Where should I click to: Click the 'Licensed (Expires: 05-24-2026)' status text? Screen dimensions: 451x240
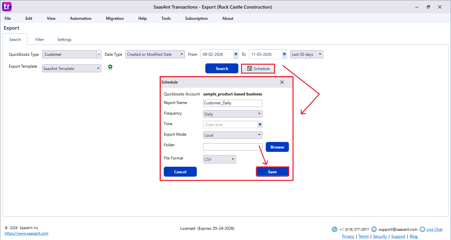coord(207,228)
